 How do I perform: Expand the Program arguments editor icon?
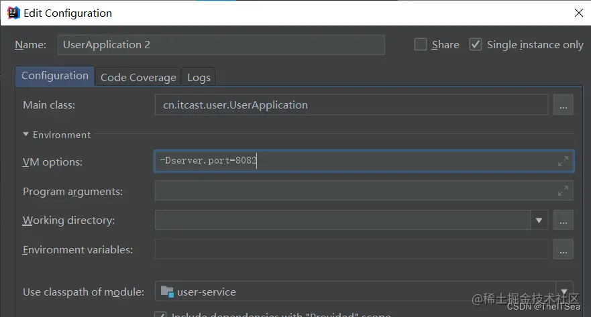click(x=563, y=191)
